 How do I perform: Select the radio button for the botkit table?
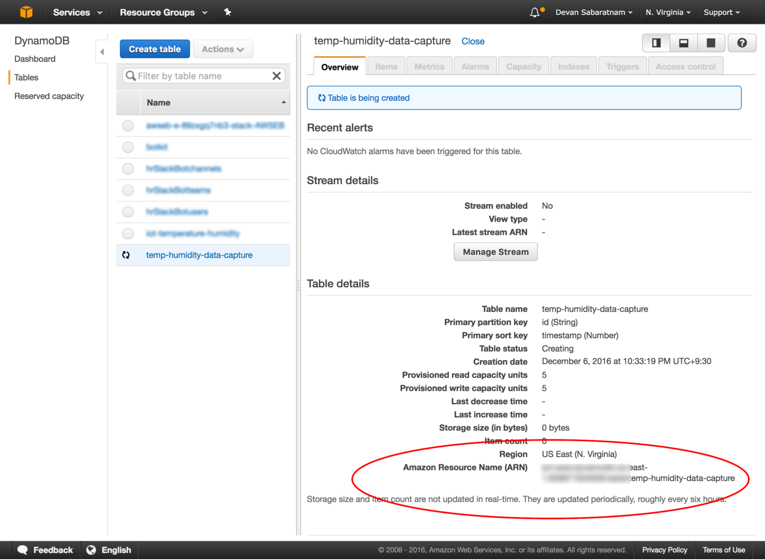point(128,147)
